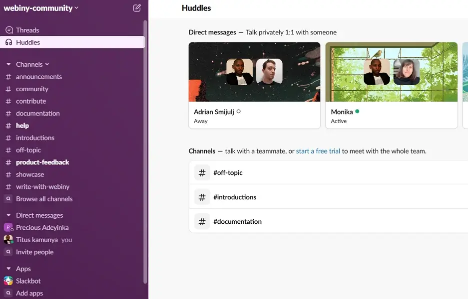Open the contribute channel
468x299 pixels.
click(72, 101)
